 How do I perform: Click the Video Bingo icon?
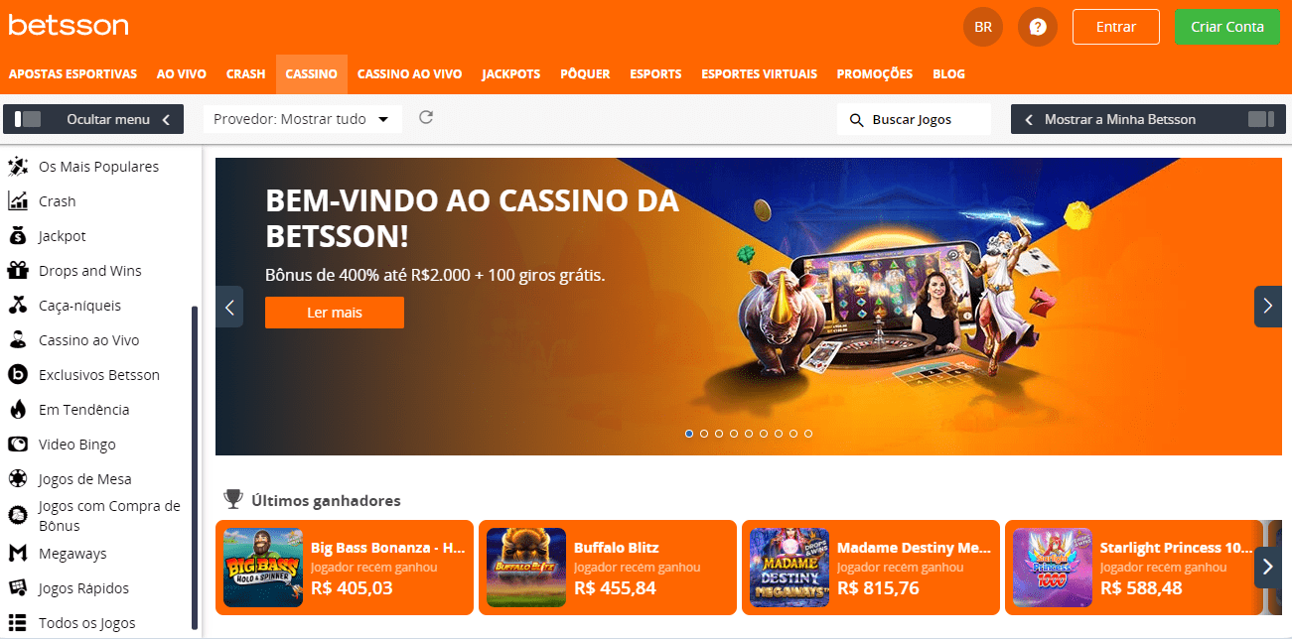(18, 445)
